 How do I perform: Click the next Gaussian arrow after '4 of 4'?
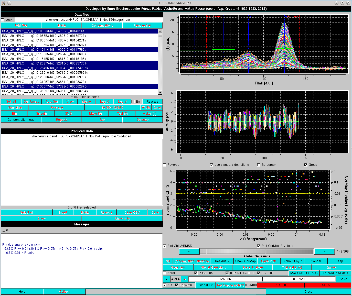184,279
